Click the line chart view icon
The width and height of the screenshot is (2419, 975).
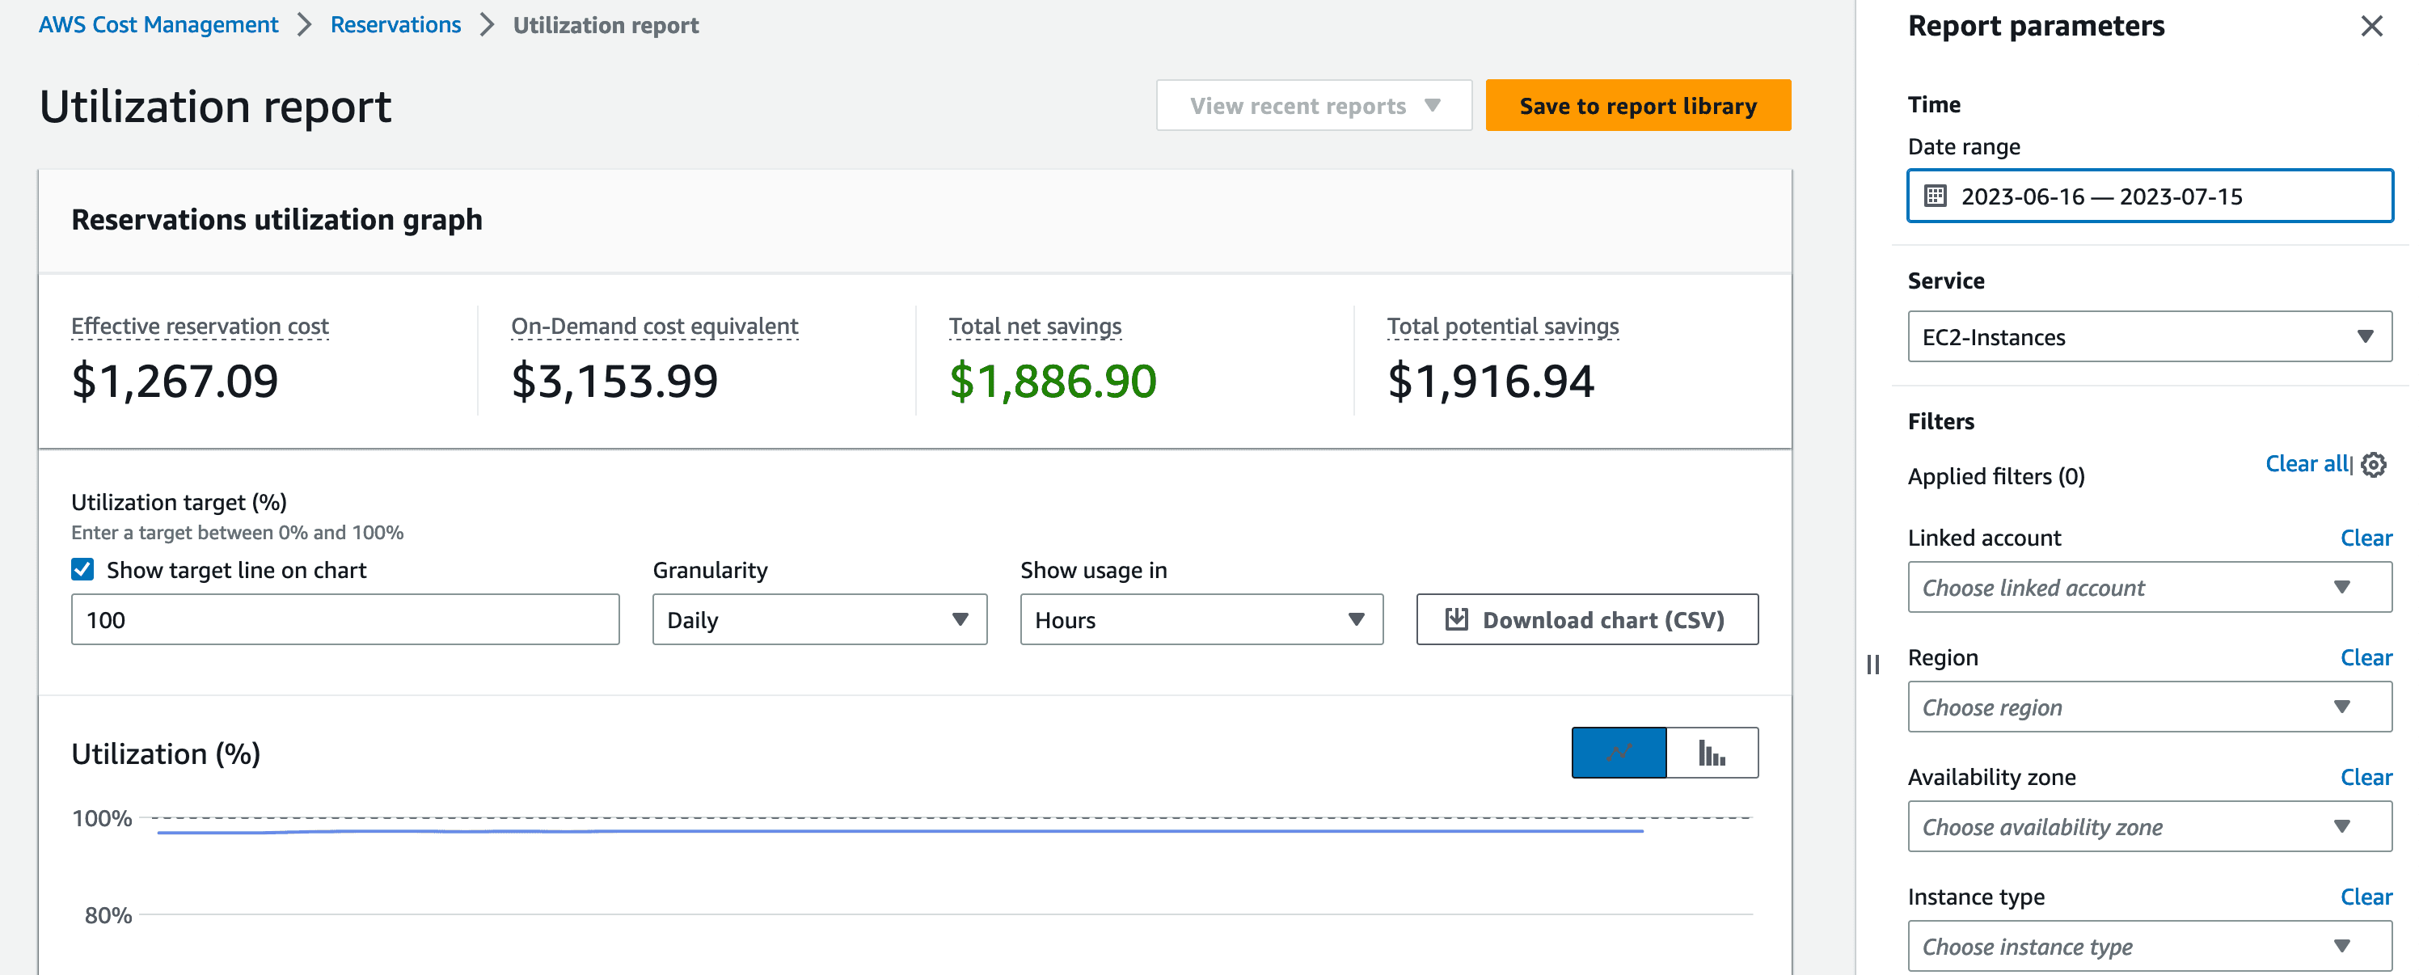coord(1619,753)
